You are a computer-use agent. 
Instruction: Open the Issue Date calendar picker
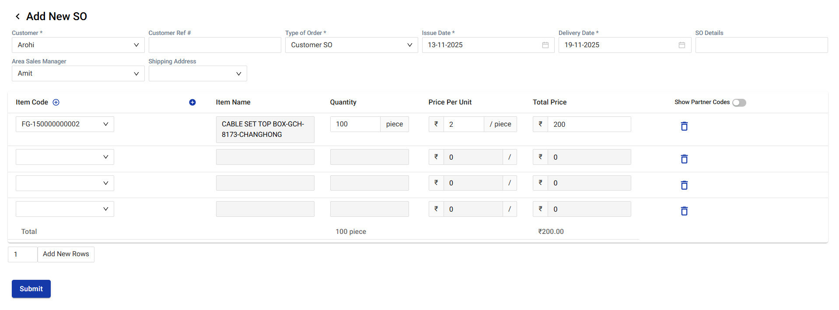coord(545,45)
